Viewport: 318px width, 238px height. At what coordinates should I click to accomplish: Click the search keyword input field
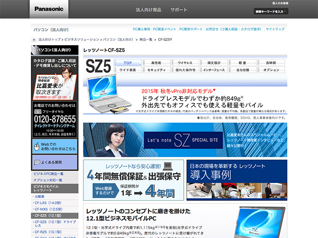tap(270, 11)
